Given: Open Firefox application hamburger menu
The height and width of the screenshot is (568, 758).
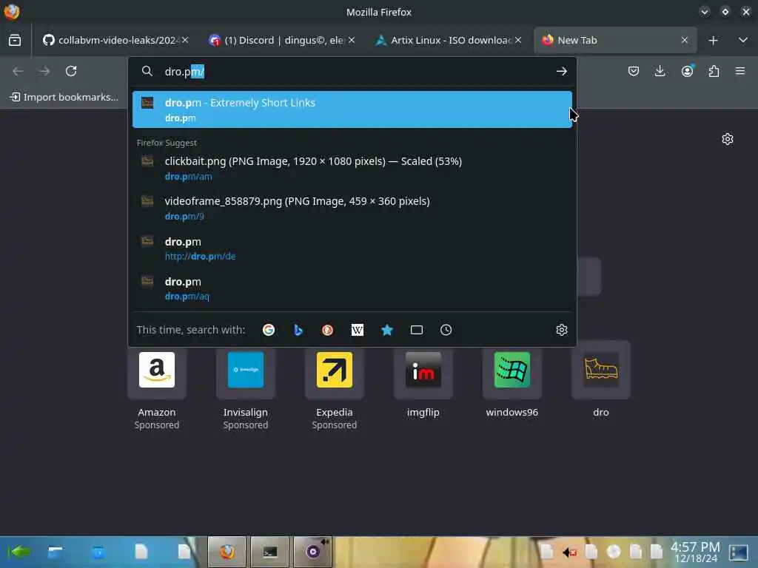Looking at the screenshot, I should point(740,72).
